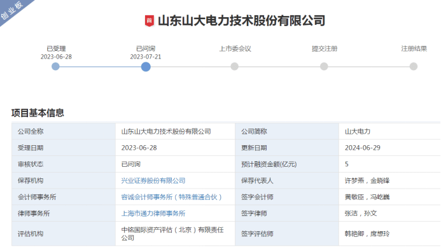Click the 2023-07-21 date under 已问询
The image size is (441, 249).
point(146,57)
